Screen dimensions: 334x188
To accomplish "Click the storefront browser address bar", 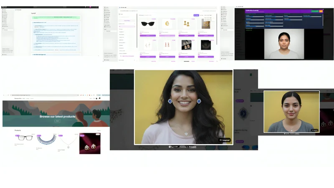I will 45,95.
